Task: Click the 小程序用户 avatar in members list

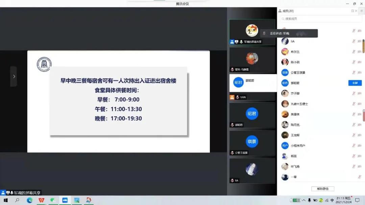Action: [285, 146]
